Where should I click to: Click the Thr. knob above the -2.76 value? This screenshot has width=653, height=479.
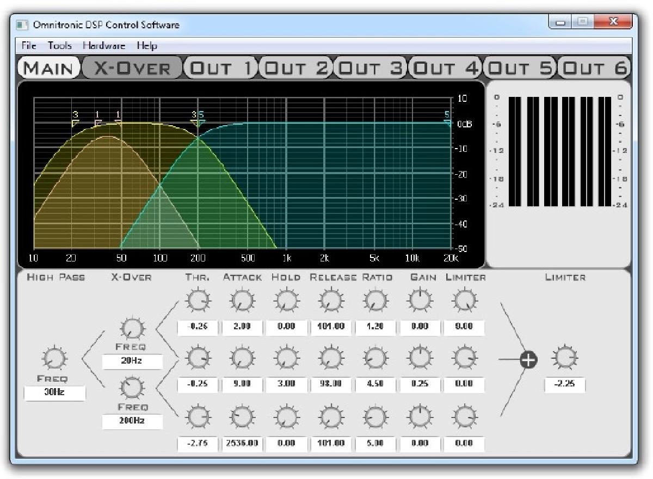197,417
